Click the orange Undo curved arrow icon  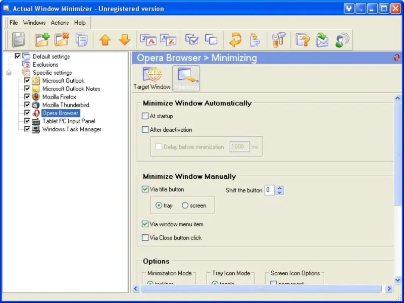(x=235, y=40)
